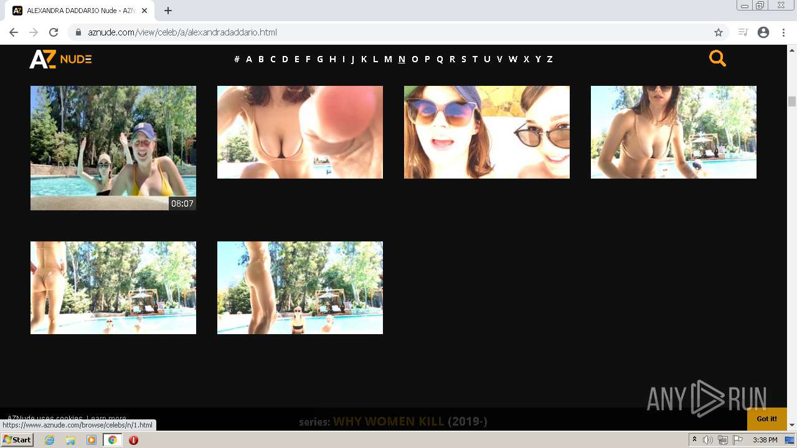Browse letter K in alphabet menu

pos(364,59)
